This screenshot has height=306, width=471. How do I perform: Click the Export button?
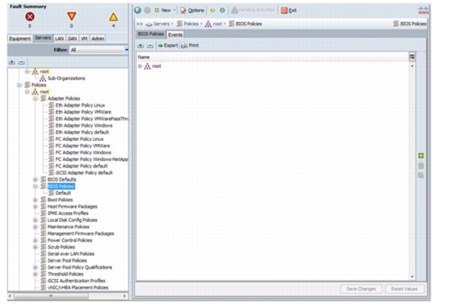coord(168,45)
